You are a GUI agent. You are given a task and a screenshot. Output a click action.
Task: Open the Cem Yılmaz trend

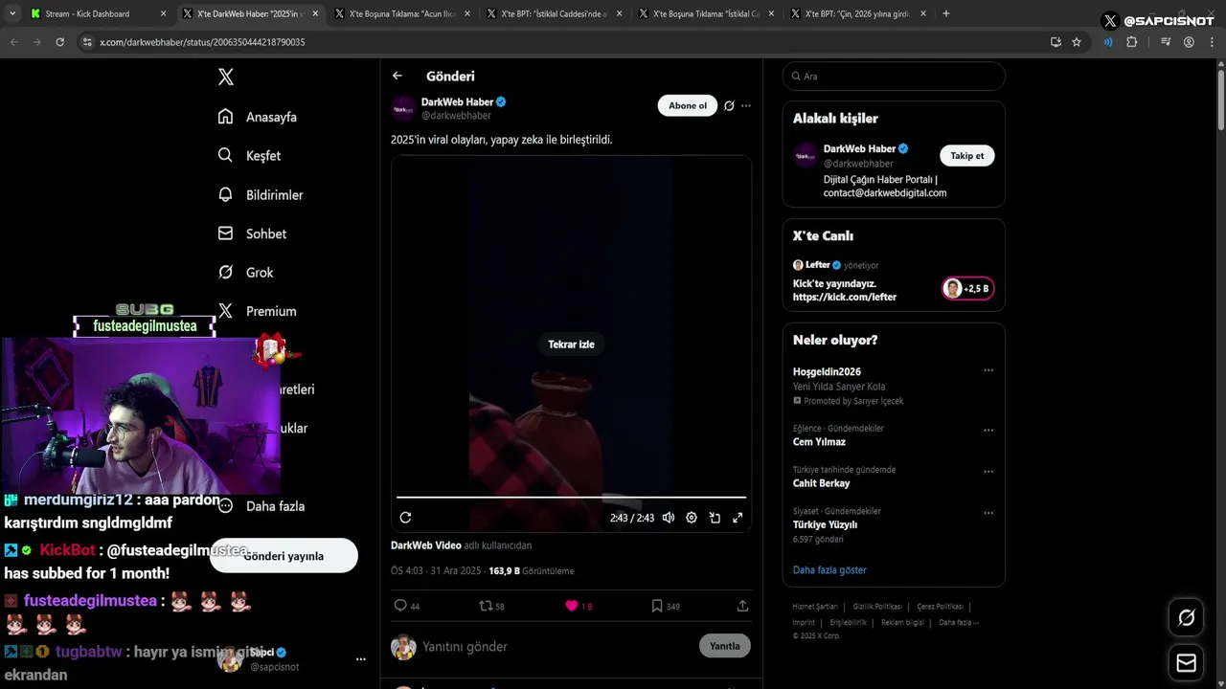tap(819, 442)
